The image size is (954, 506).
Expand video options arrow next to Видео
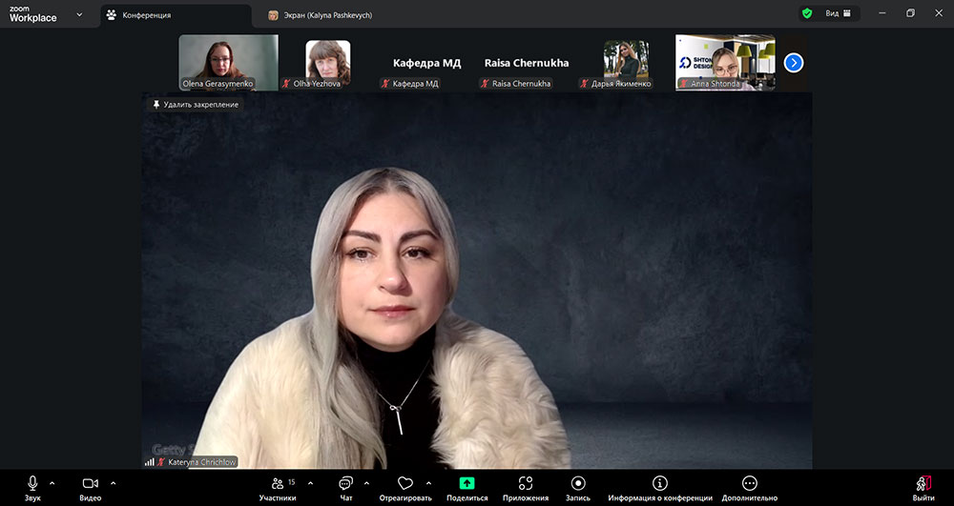pyautogui.click(x=114, y=482)
